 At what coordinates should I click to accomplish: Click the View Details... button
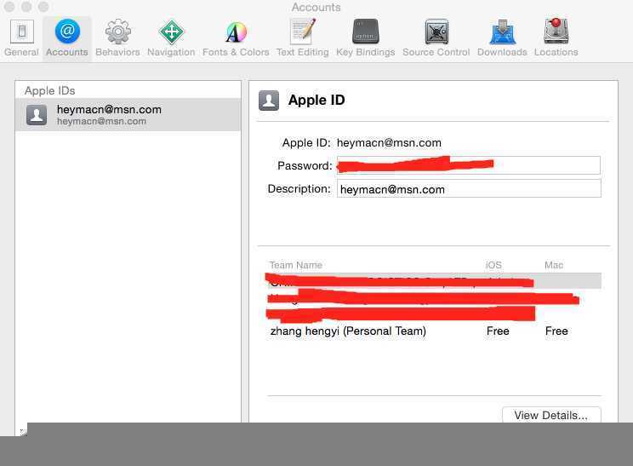(551, 415)
